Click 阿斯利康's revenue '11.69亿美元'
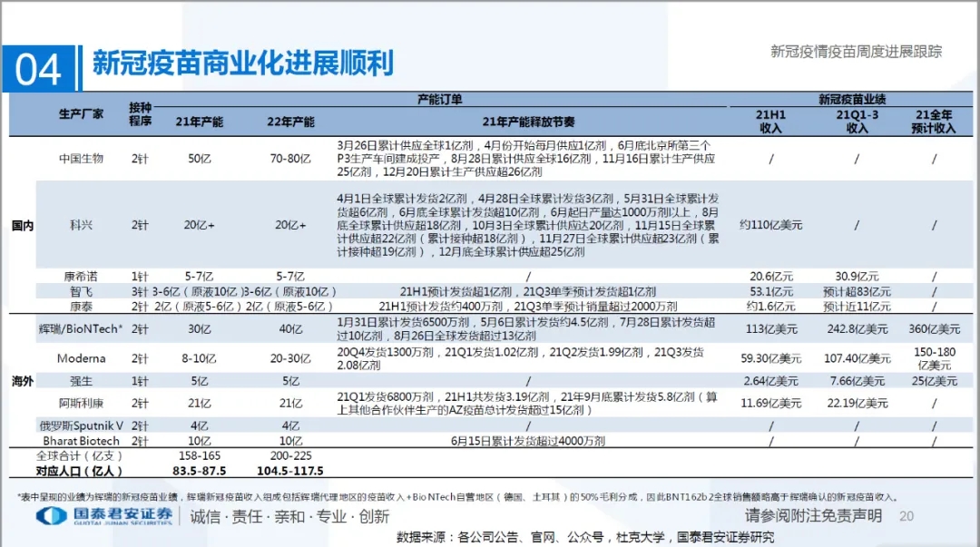This screenshot has width=980, height=547. click(770, 403)
